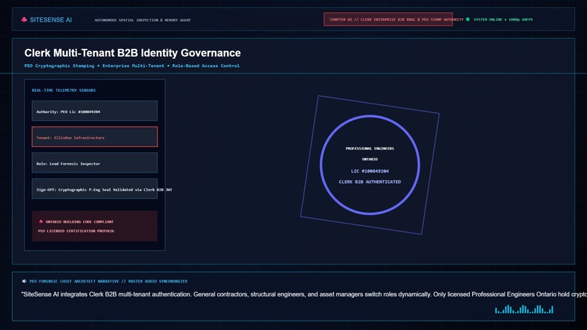Screen dimensions: 587x330
Task: Select the Sign-Off: Cryptographic P.Eng Seal row
Action: [x=95, y=189]
